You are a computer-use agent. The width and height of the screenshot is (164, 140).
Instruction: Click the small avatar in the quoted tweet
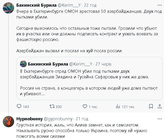[x=23, y=64]
